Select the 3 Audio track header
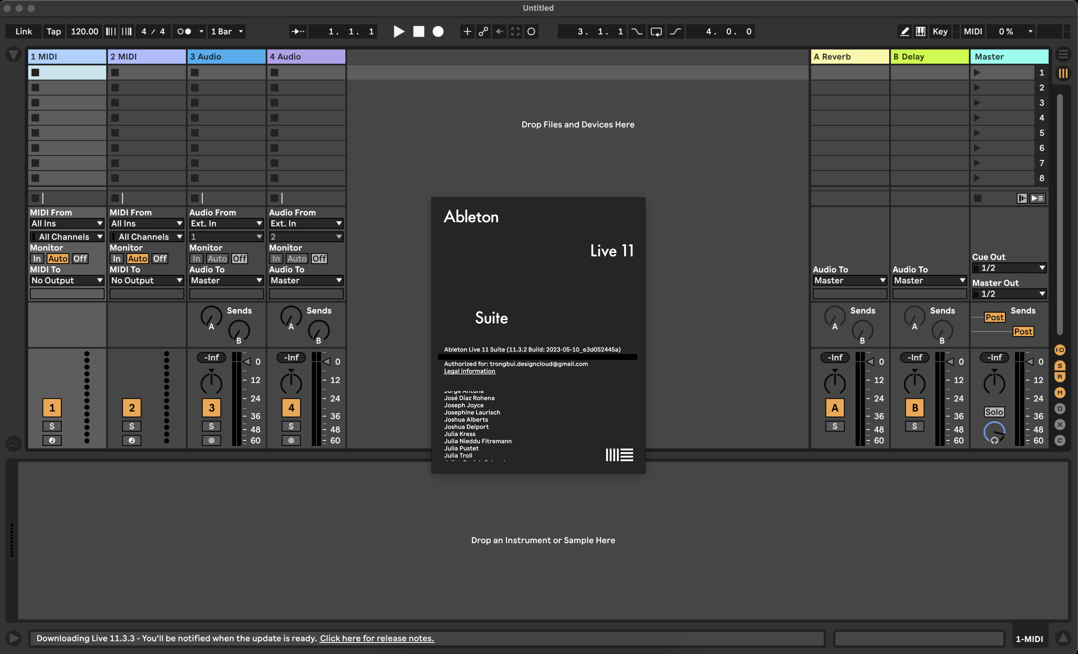The height and width of the screenshot is (654, 1078). click(x=226, y=56)
